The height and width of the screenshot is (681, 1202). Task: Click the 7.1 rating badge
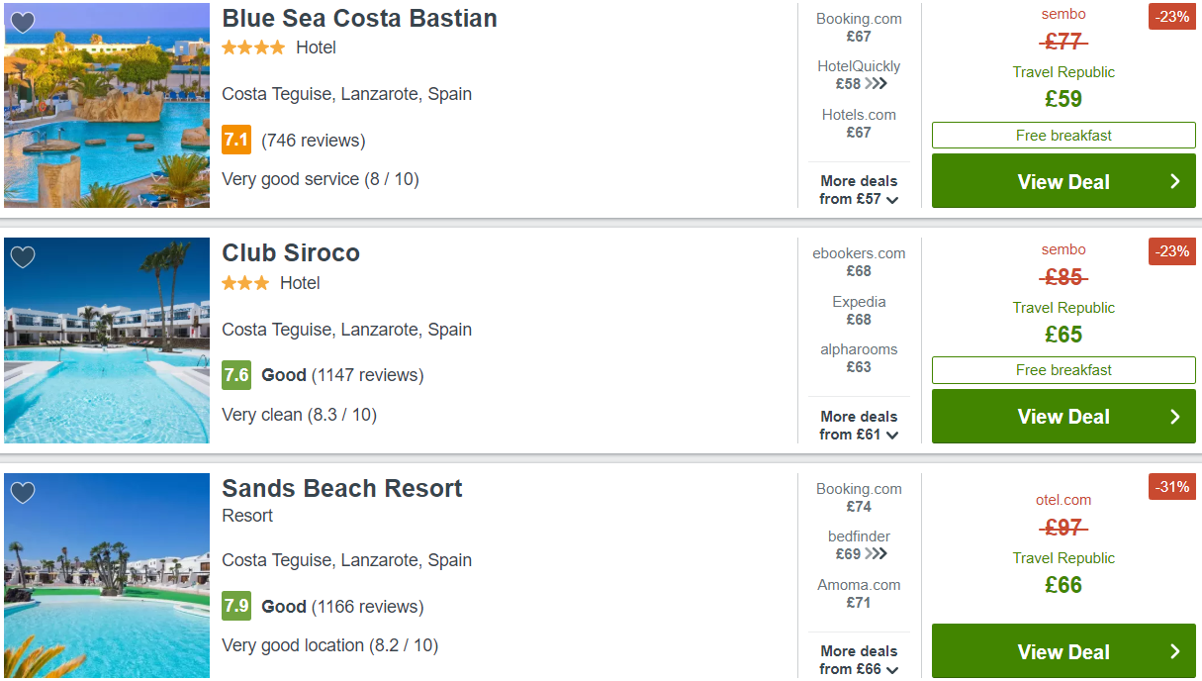point(236,140)
